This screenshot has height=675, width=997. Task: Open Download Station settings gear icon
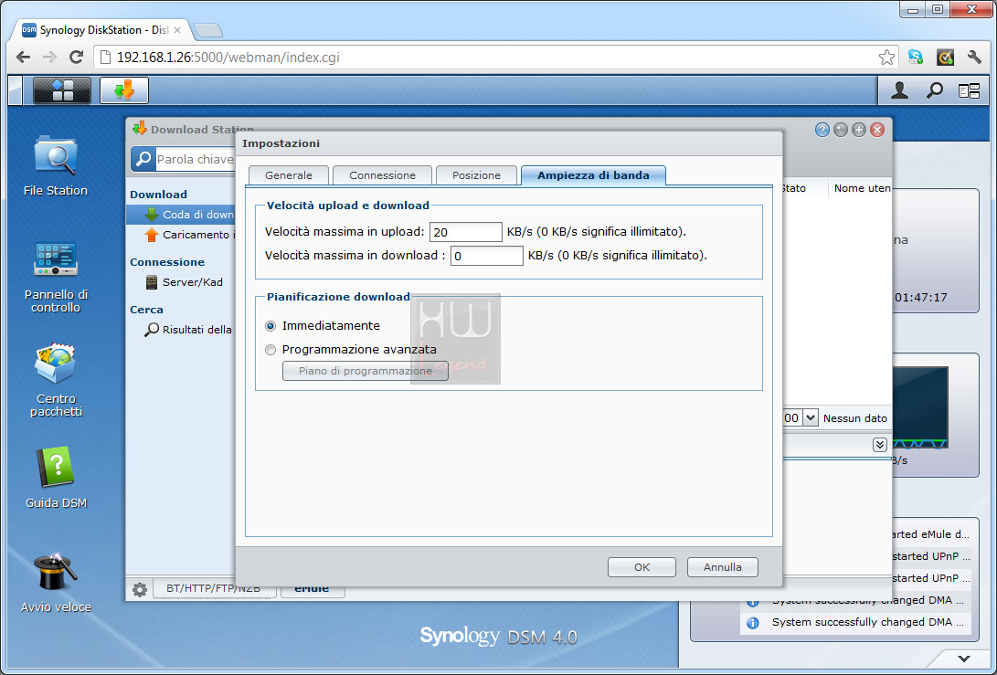[139, 589]
